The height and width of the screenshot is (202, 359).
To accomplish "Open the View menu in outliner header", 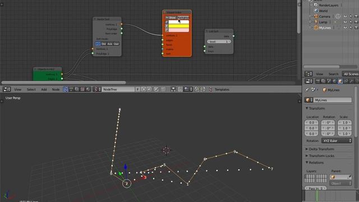I will [319, 74].
